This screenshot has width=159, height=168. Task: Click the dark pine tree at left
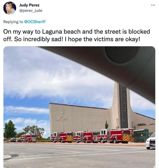(10, 129)
